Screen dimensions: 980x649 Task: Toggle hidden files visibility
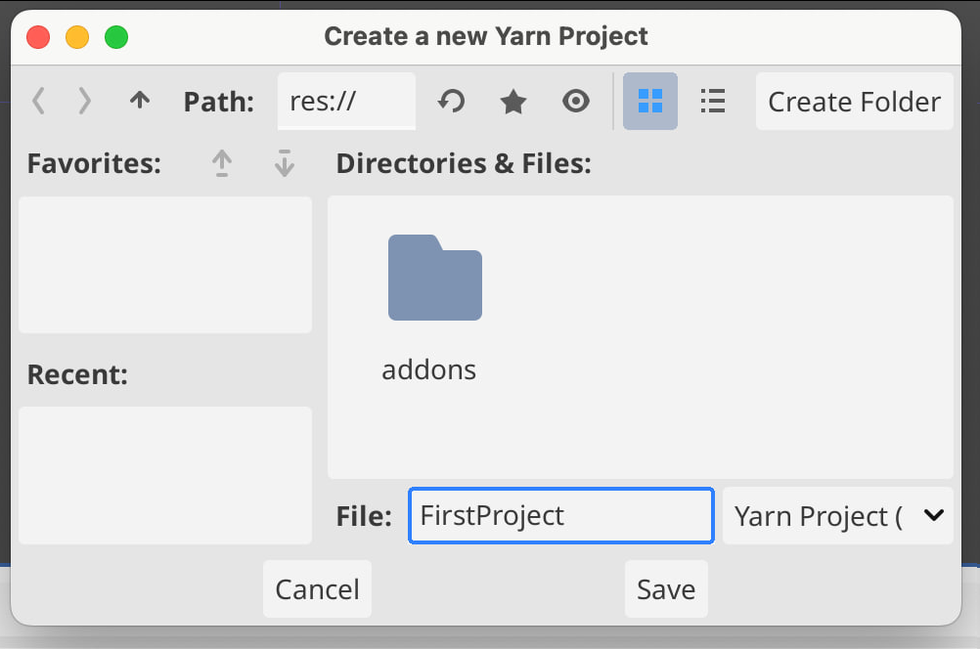576,101
